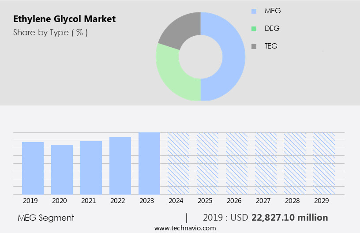Click the hatched 2024 forecast bar

click(x=178, y=163)
